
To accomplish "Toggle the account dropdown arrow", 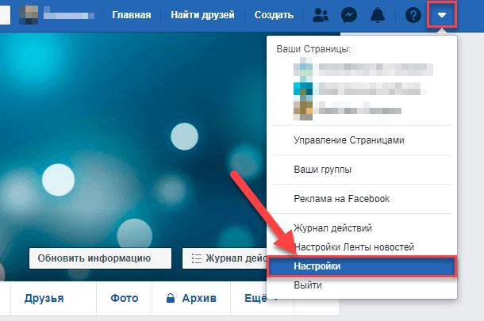I will pyautogui.click(x=442, y=15).
